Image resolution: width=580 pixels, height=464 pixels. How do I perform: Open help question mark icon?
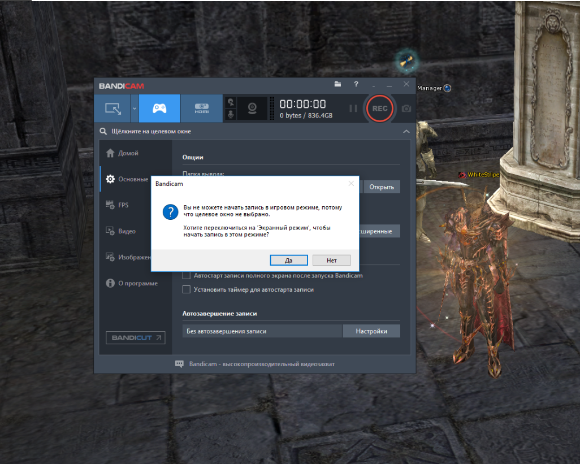[x=356, y=84]
